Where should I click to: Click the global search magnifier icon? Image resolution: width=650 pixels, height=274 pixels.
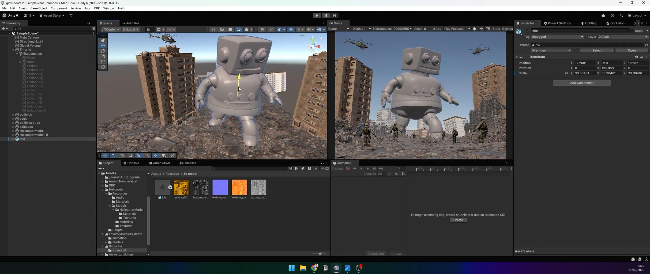point(621,16)
